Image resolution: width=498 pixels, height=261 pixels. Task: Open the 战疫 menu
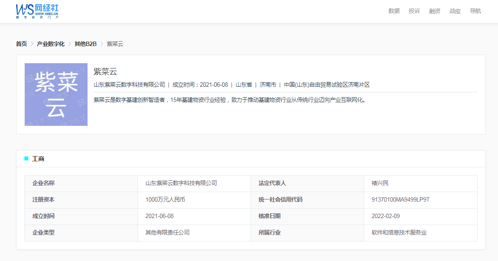[455, 11]
